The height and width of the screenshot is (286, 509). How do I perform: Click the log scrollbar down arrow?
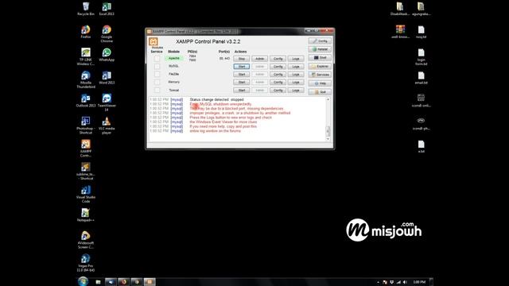click(x=328, y=139)
